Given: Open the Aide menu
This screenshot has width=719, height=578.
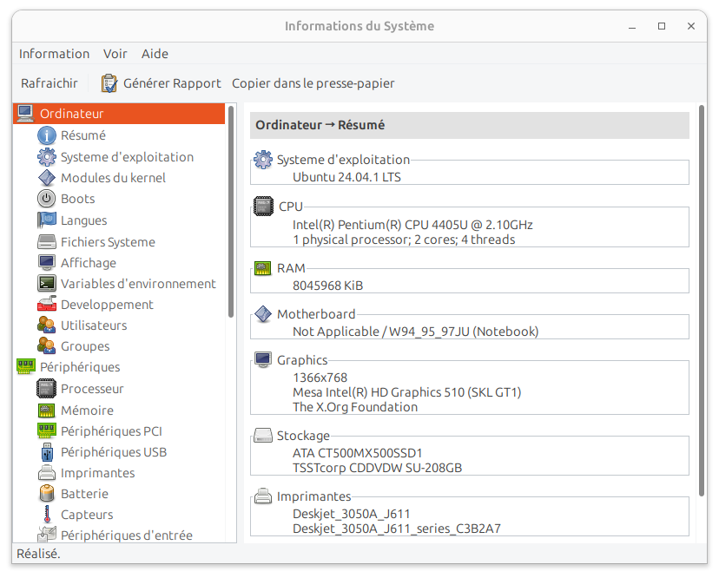Looking at the screenshot, I should pos(155,54).
